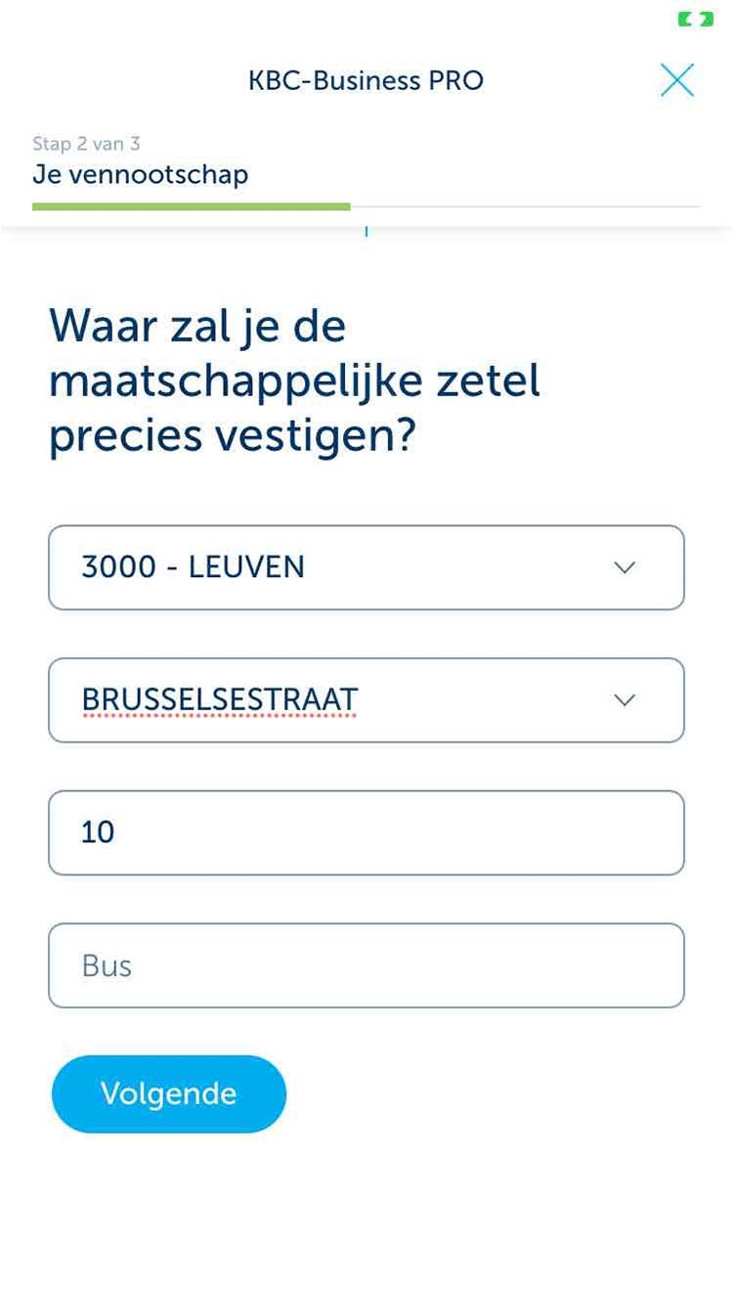
Task: Select the Je vennootschap step heading
Action: click(141, 175)
